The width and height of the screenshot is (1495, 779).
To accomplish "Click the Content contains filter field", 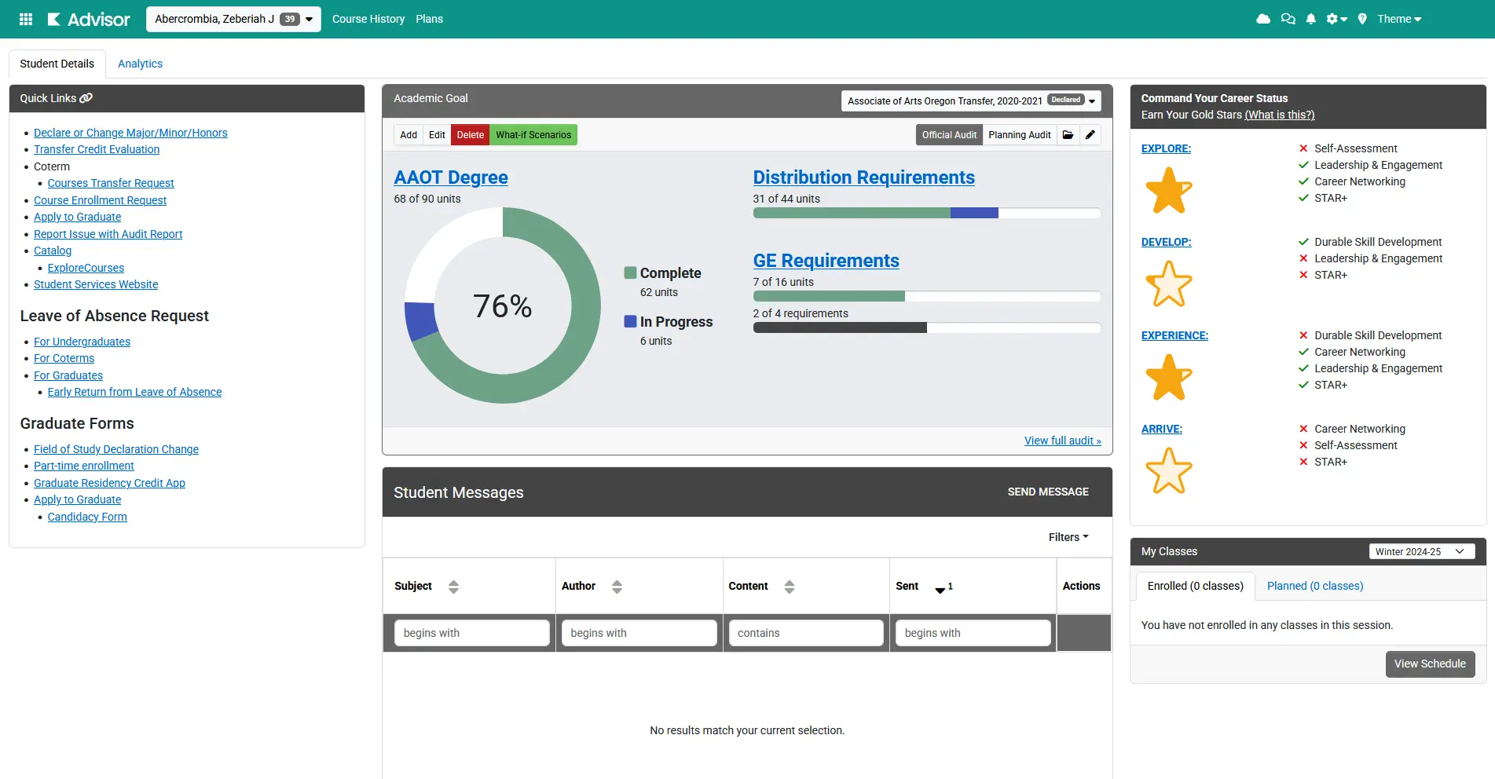I will point(805,632).
